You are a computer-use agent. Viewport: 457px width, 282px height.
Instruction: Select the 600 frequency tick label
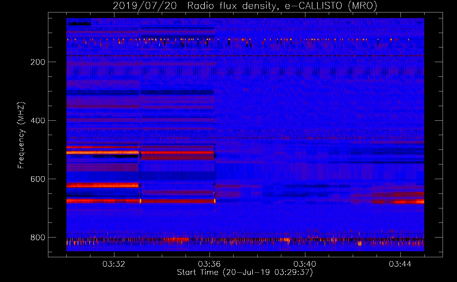pyautogui.click(x=38, y=179)
